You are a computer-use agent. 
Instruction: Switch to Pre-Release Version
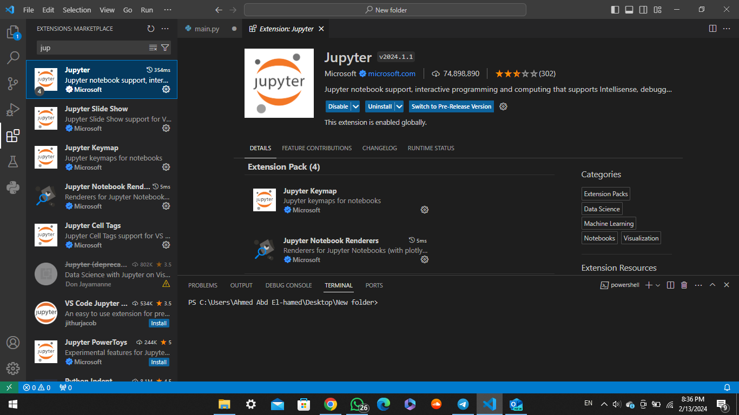pos(452,106)
